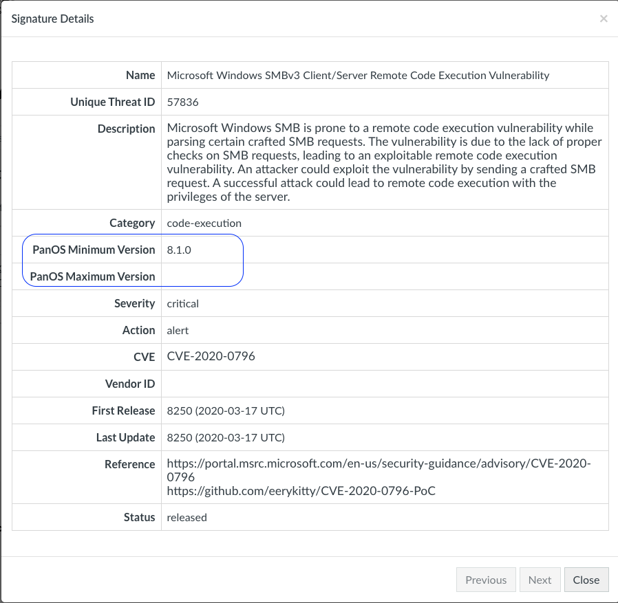Screen dimensions: 618x603
Task: Select the CVE-2020-0796 identifier cell
Action: pos(210,356)
